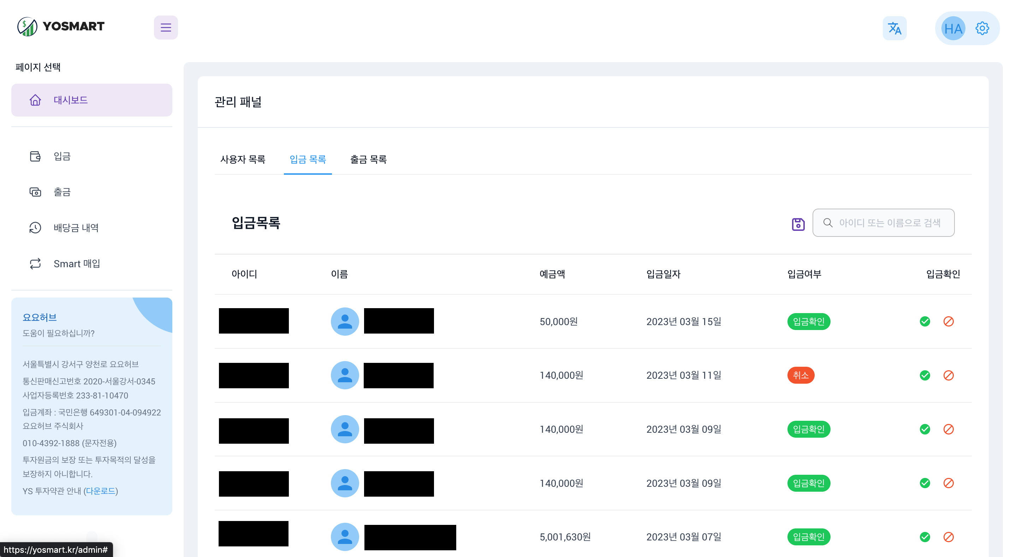Image resolution: width=1017 pixels, height=557 pixels.
Task: Switch to the 출금 목록 tab
Action: [x=368, y=160]
